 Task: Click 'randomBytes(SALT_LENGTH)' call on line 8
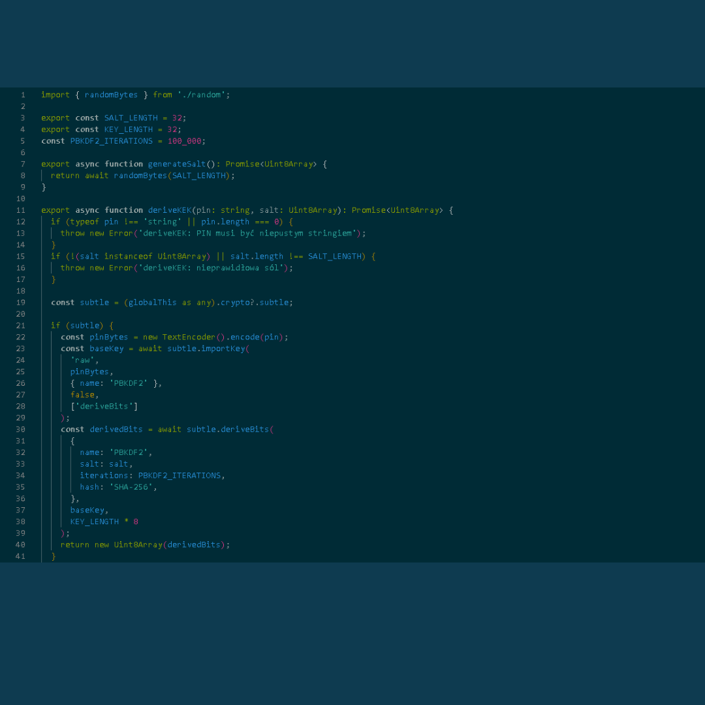pos(172,176)
